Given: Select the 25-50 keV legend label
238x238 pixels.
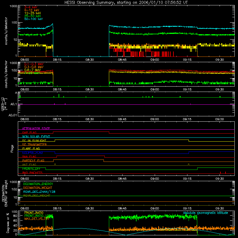Looking at the screenshot, I should coord(33,16).
